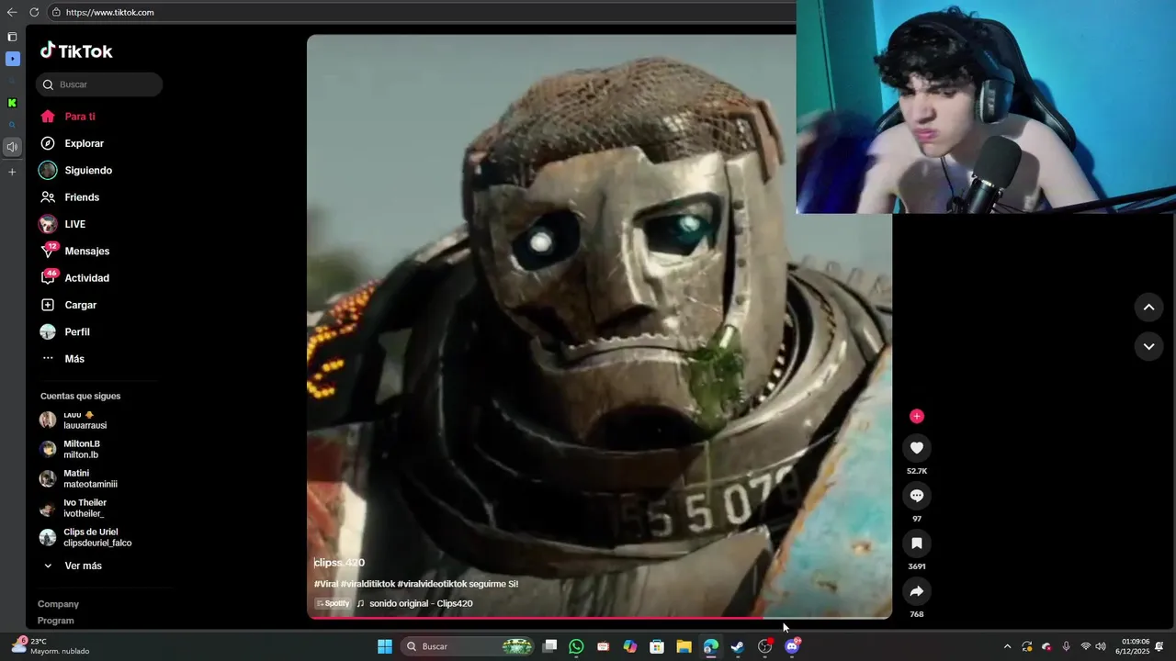Share the video with arrow icon
This screenshot has width=1176, height=661.
pos(916,591)
